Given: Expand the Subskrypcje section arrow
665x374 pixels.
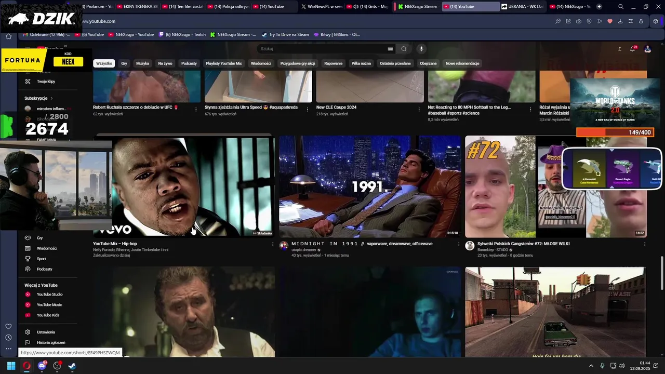Looking at the screenshot, I should pos(51,98).
